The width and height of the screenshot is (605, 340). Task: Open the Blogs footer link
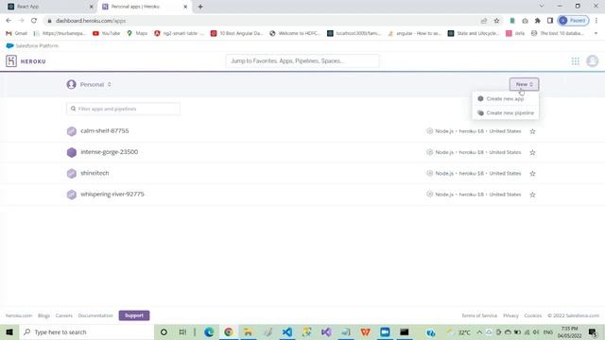click(x=44, y=315)
